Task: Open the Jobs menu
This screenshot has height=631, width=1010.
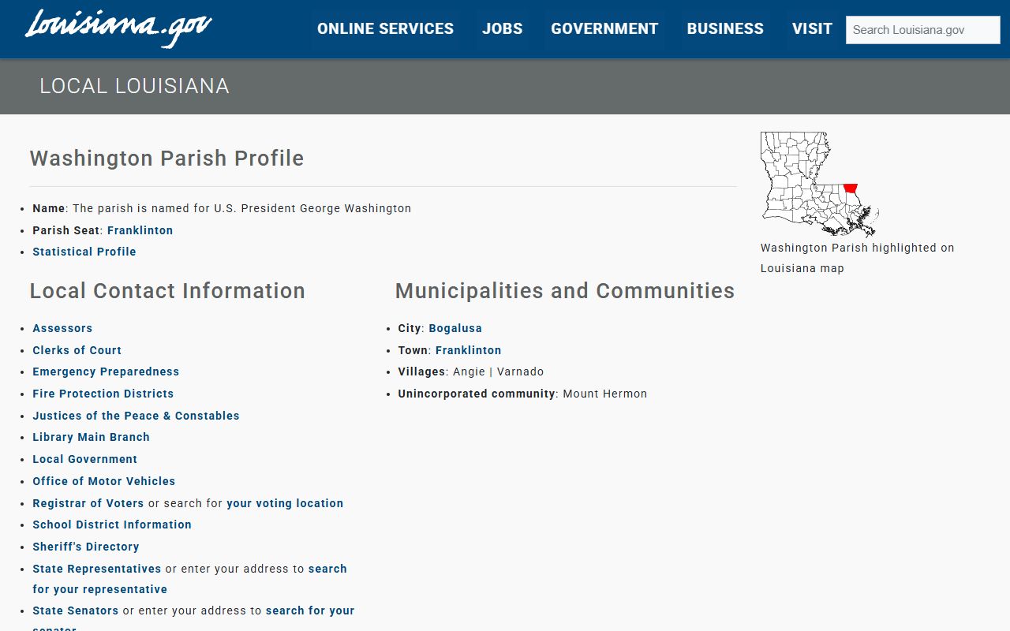Action: [x=503, y=29]
